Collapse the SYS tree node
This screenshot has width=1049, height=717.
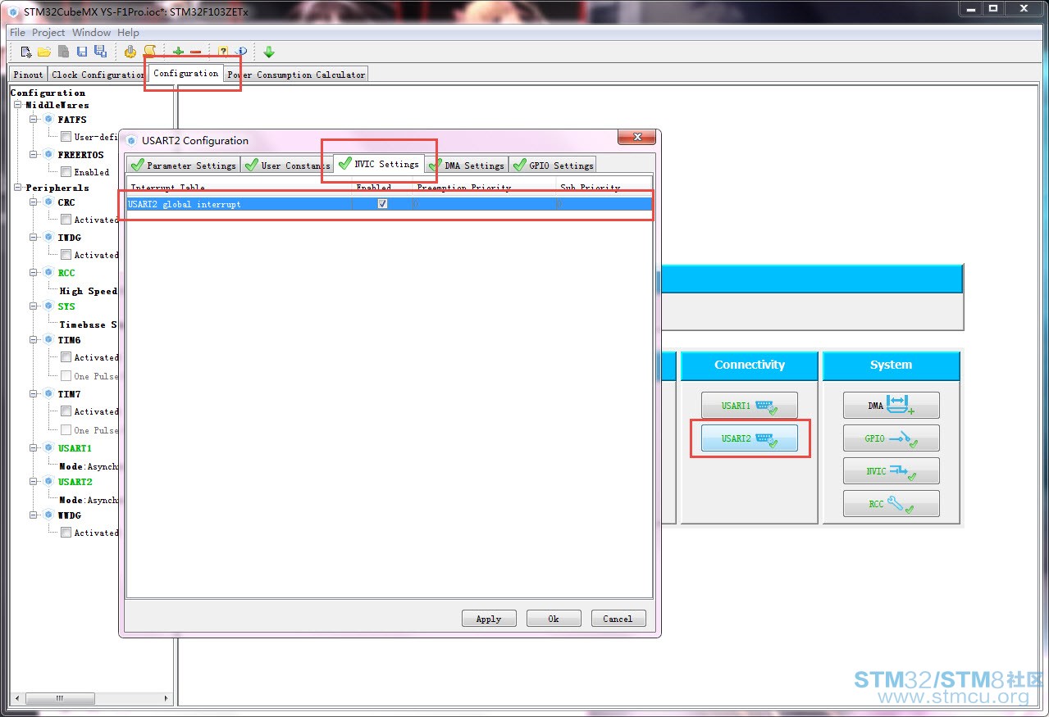[34, 306]
